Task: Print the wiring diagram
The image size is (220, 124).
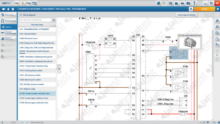Action: pos(182,3)
